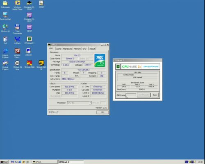
Task: Switch to the Cache tab in CPU-Z
Action: [59, 49]
